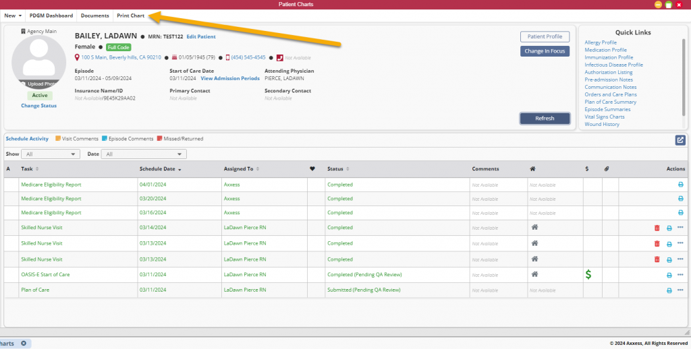Open the Medication Profile quick link
The height and width of the screenshot is (349, 691).
click(605, 50)
